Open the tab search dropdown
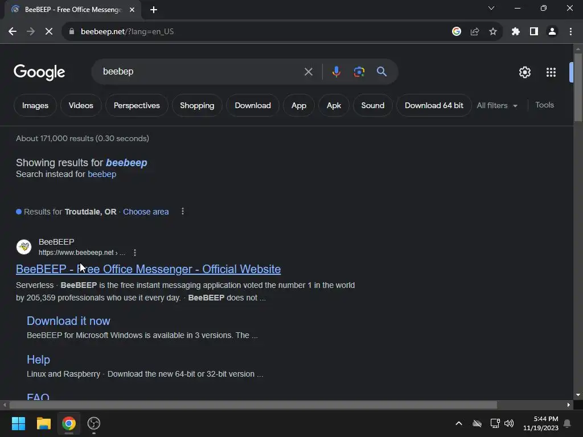 [x=491, y=8]
